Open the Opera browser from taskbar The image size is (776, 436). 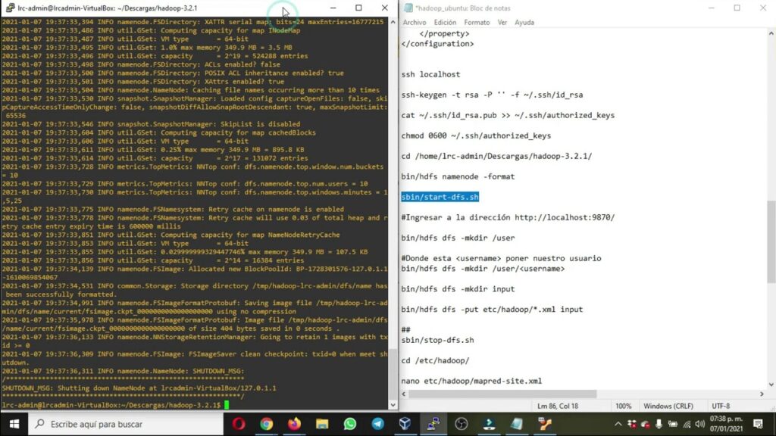pos(239,424)
